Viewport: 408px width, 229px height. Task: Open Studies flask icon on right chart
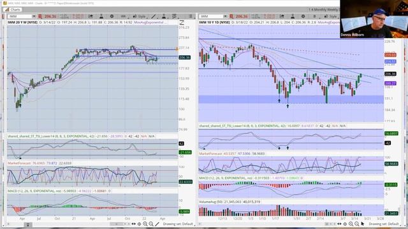coord(293,17)
